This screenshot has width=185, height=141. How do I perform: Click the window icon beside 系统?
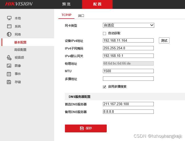click(x=9, y=26)
